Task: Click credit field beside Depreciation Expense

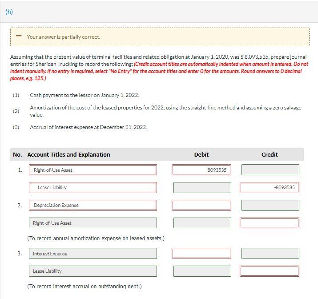Action: click(270, 205)
